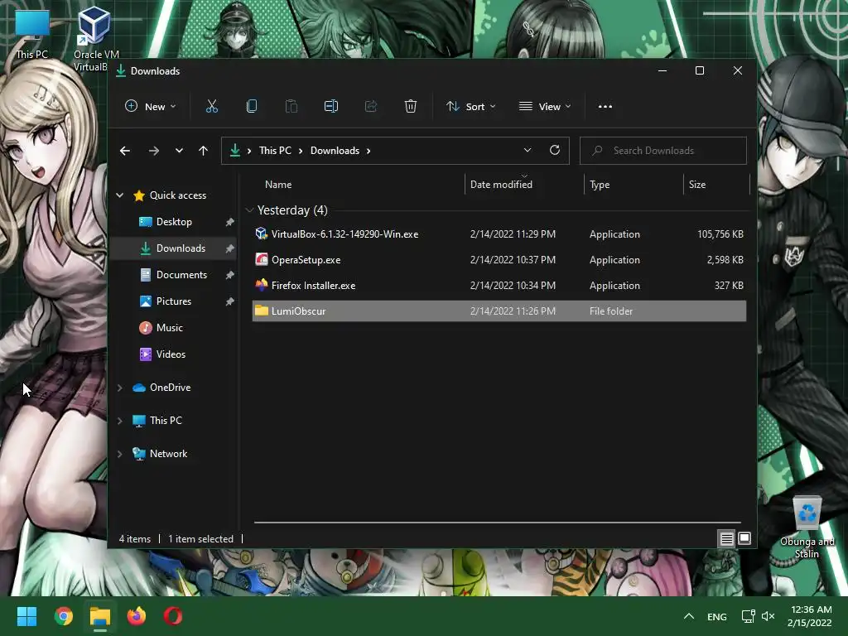Select the LumiObscur folder
Image resolution: width=848 pixels, height=636 pixels.
click(x=499, y=311)
